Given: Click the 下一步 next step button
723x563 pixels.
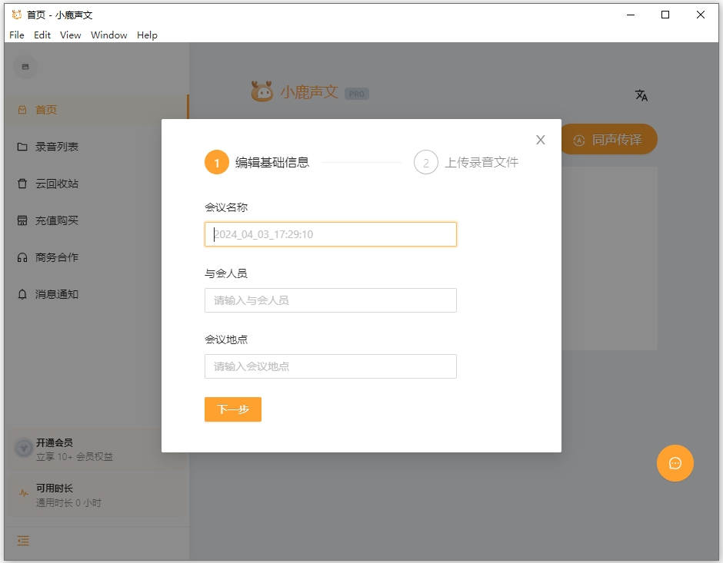Looking at the screenshot, I should coord(232,409).
